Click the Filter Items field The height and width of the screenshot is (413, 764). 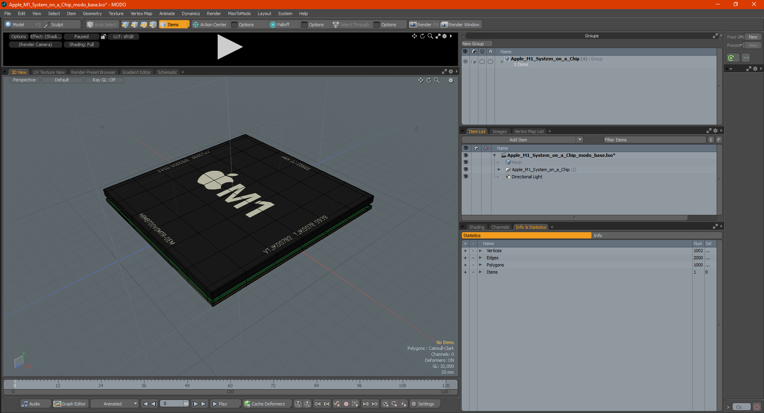[x=655, y=140]
